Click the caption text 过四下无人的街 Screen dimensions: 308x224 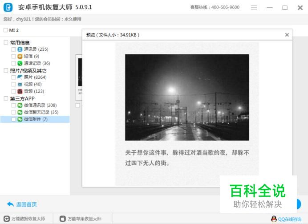[x=147, y=163]
